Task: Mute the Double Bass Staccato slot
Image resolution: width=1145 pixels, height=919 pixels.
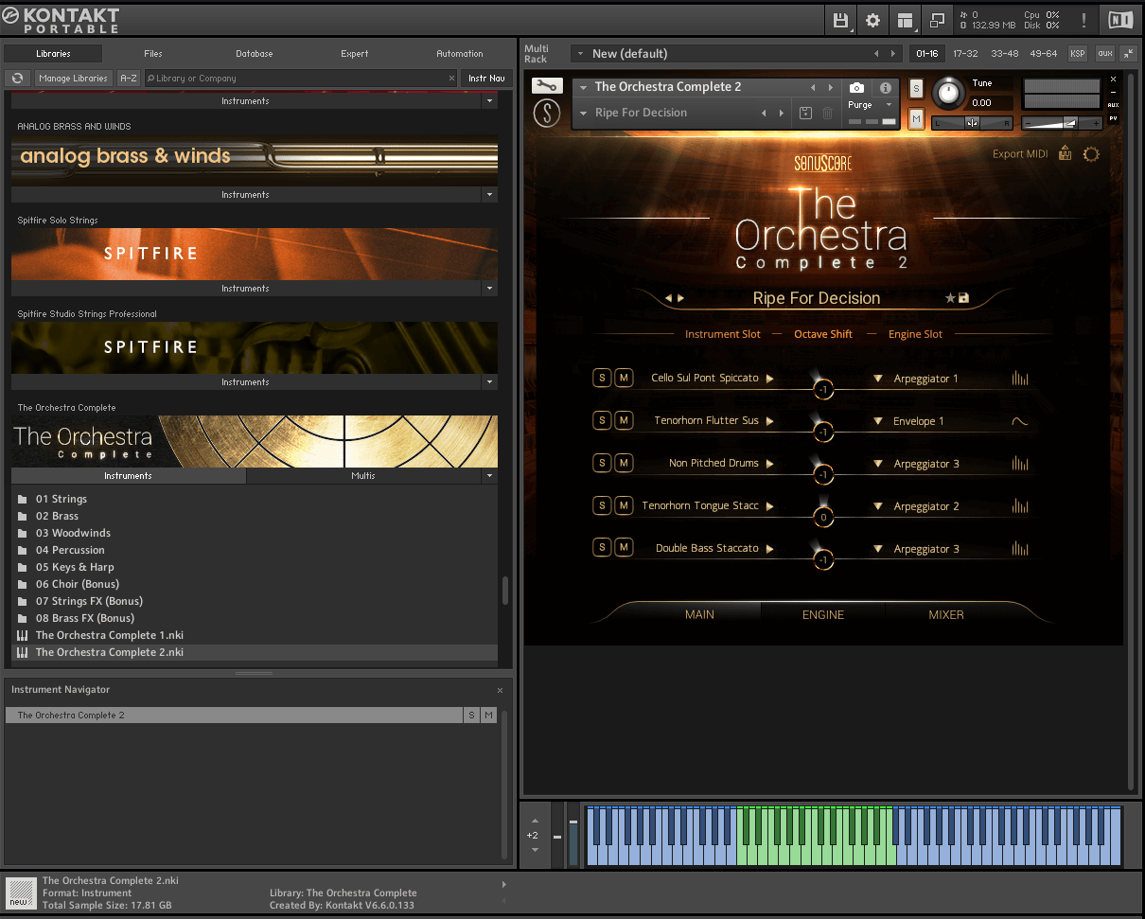Action: [x=624, y=548]
